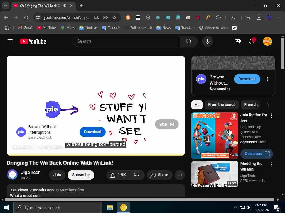Open Windows notification center

[276, 208]
